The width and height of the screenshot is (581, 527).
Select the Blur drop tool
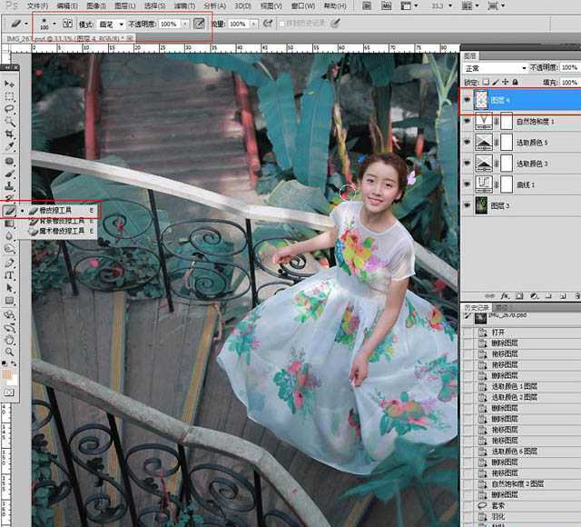click(x=9, y=236)
